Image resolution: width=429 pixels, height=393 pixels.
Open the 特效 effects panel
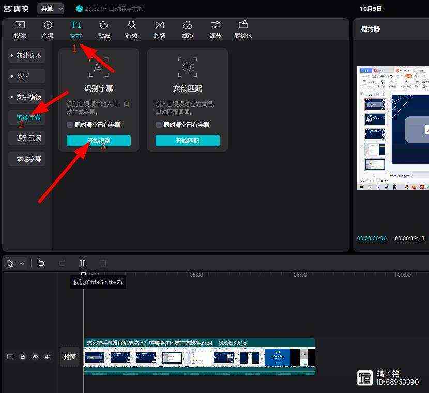pos(132,29)
